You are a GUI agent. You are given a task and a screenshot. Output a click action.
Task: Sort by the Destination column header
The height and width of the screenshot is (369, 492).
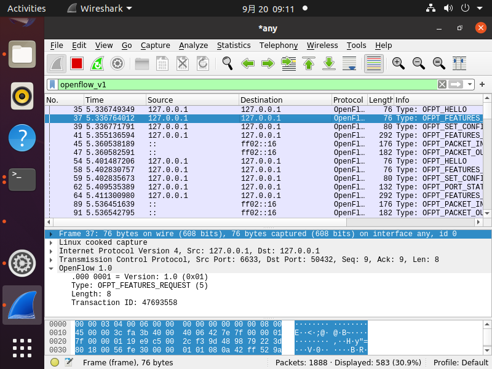pyautogui.click(x=285, y=100)
